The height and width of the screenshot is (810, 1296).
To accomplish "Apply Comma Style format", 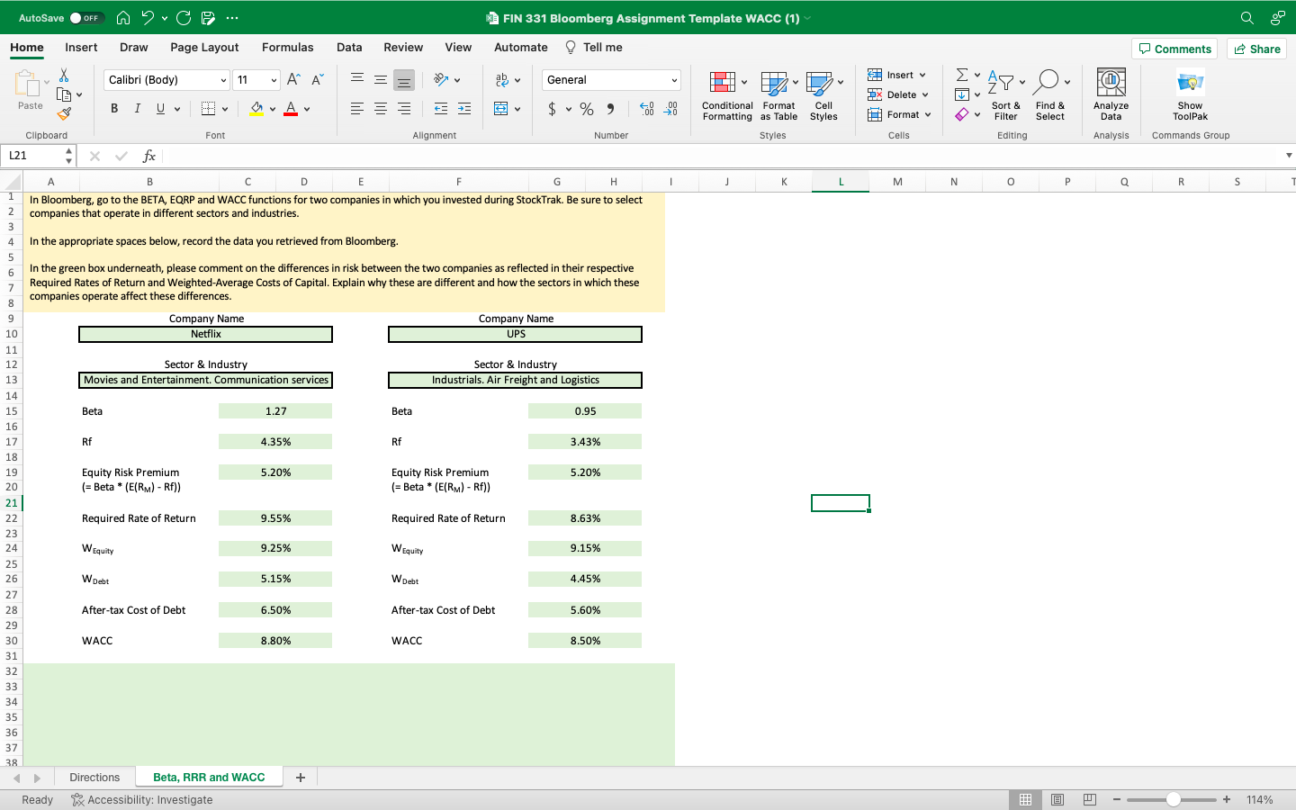I will [610, 109].
